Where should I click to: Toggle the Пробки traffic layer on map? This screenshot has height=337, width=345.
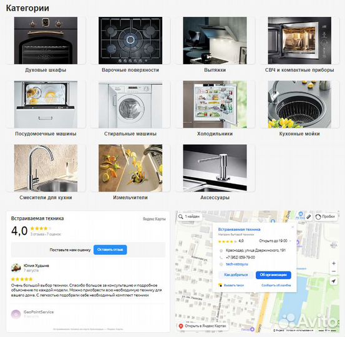point(325,217)
